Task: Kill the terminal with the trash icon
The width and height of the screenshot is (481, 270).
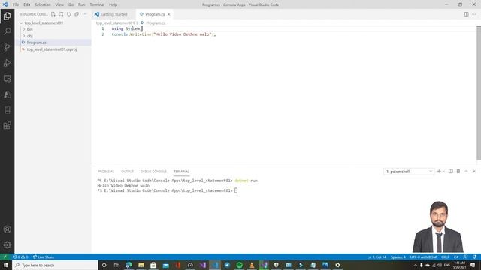Action: point(458,172)
